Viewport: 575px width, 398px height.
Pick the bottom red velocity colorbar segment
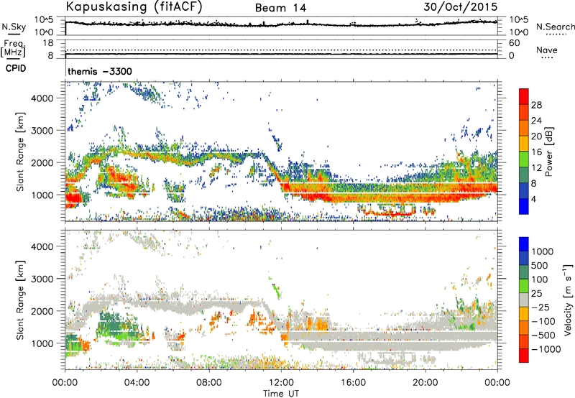(524, 356)
